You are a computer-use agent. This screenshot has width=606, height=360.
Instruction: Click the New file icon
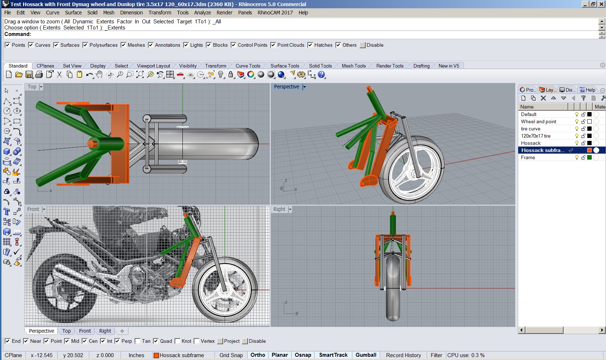[x=9, y=74]
